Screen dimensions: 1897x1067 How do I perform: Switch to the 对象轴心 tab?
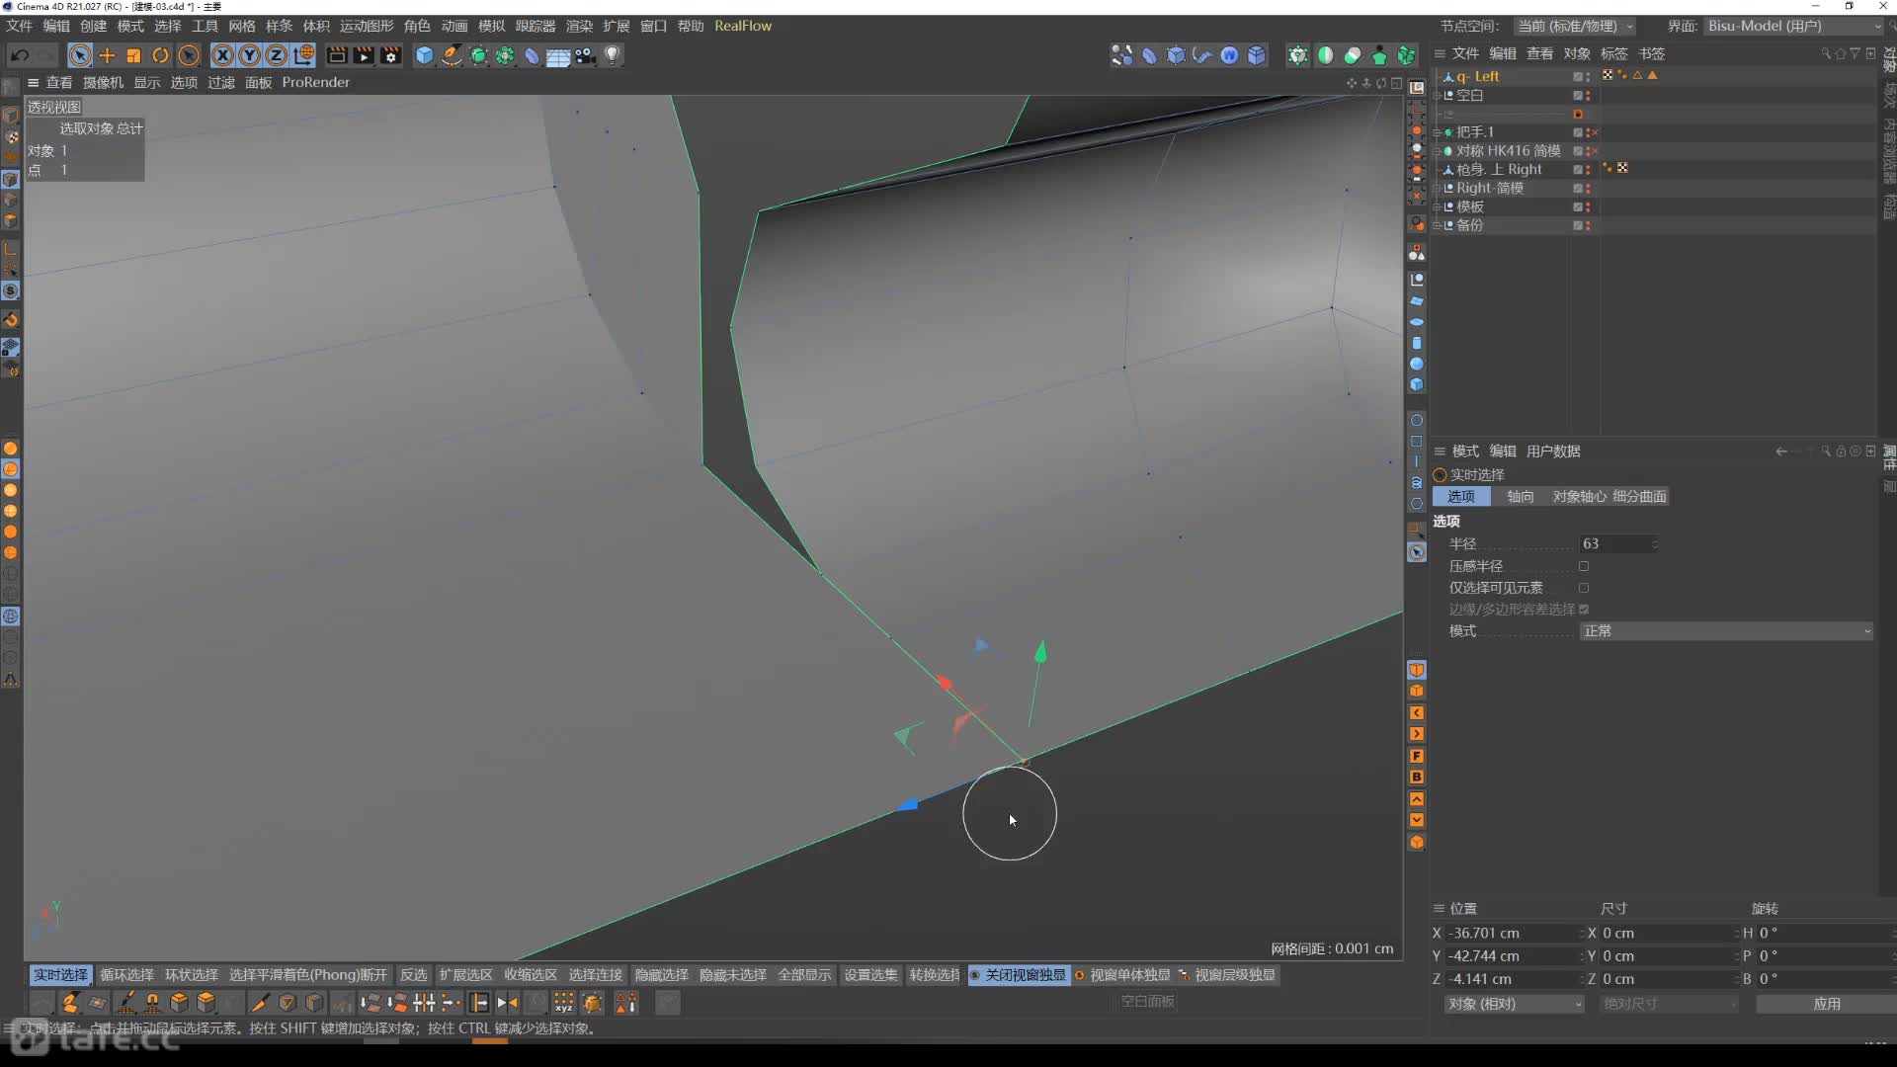(1579, 496)
